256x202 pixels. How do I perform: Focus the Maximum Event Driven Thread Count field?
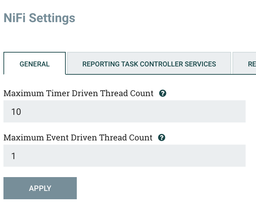tap(125, 156)
